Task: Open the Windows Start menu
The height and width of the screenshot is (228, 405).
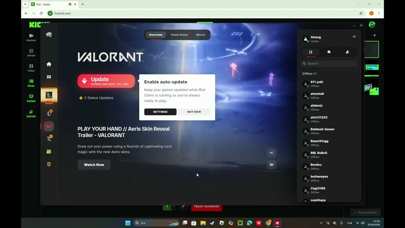Action: [x=128, y=223]
